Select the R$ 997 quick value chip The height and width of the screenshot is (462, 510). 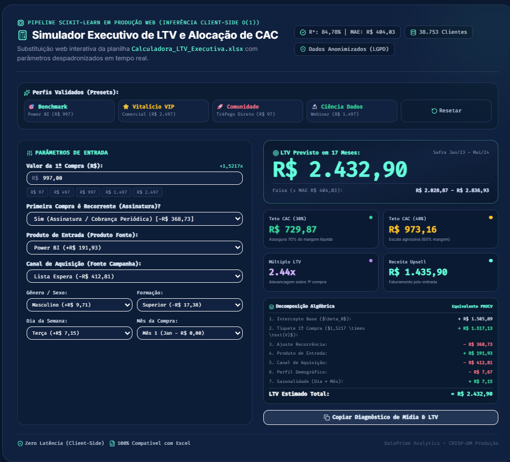88,192
